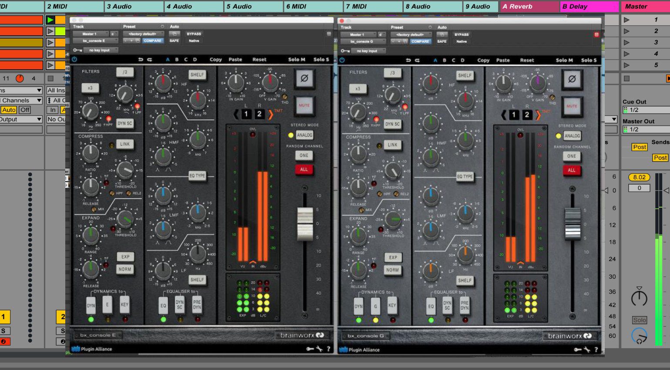Toggle compressor LINK in bx_console E
670x370 pixels.
125,144
